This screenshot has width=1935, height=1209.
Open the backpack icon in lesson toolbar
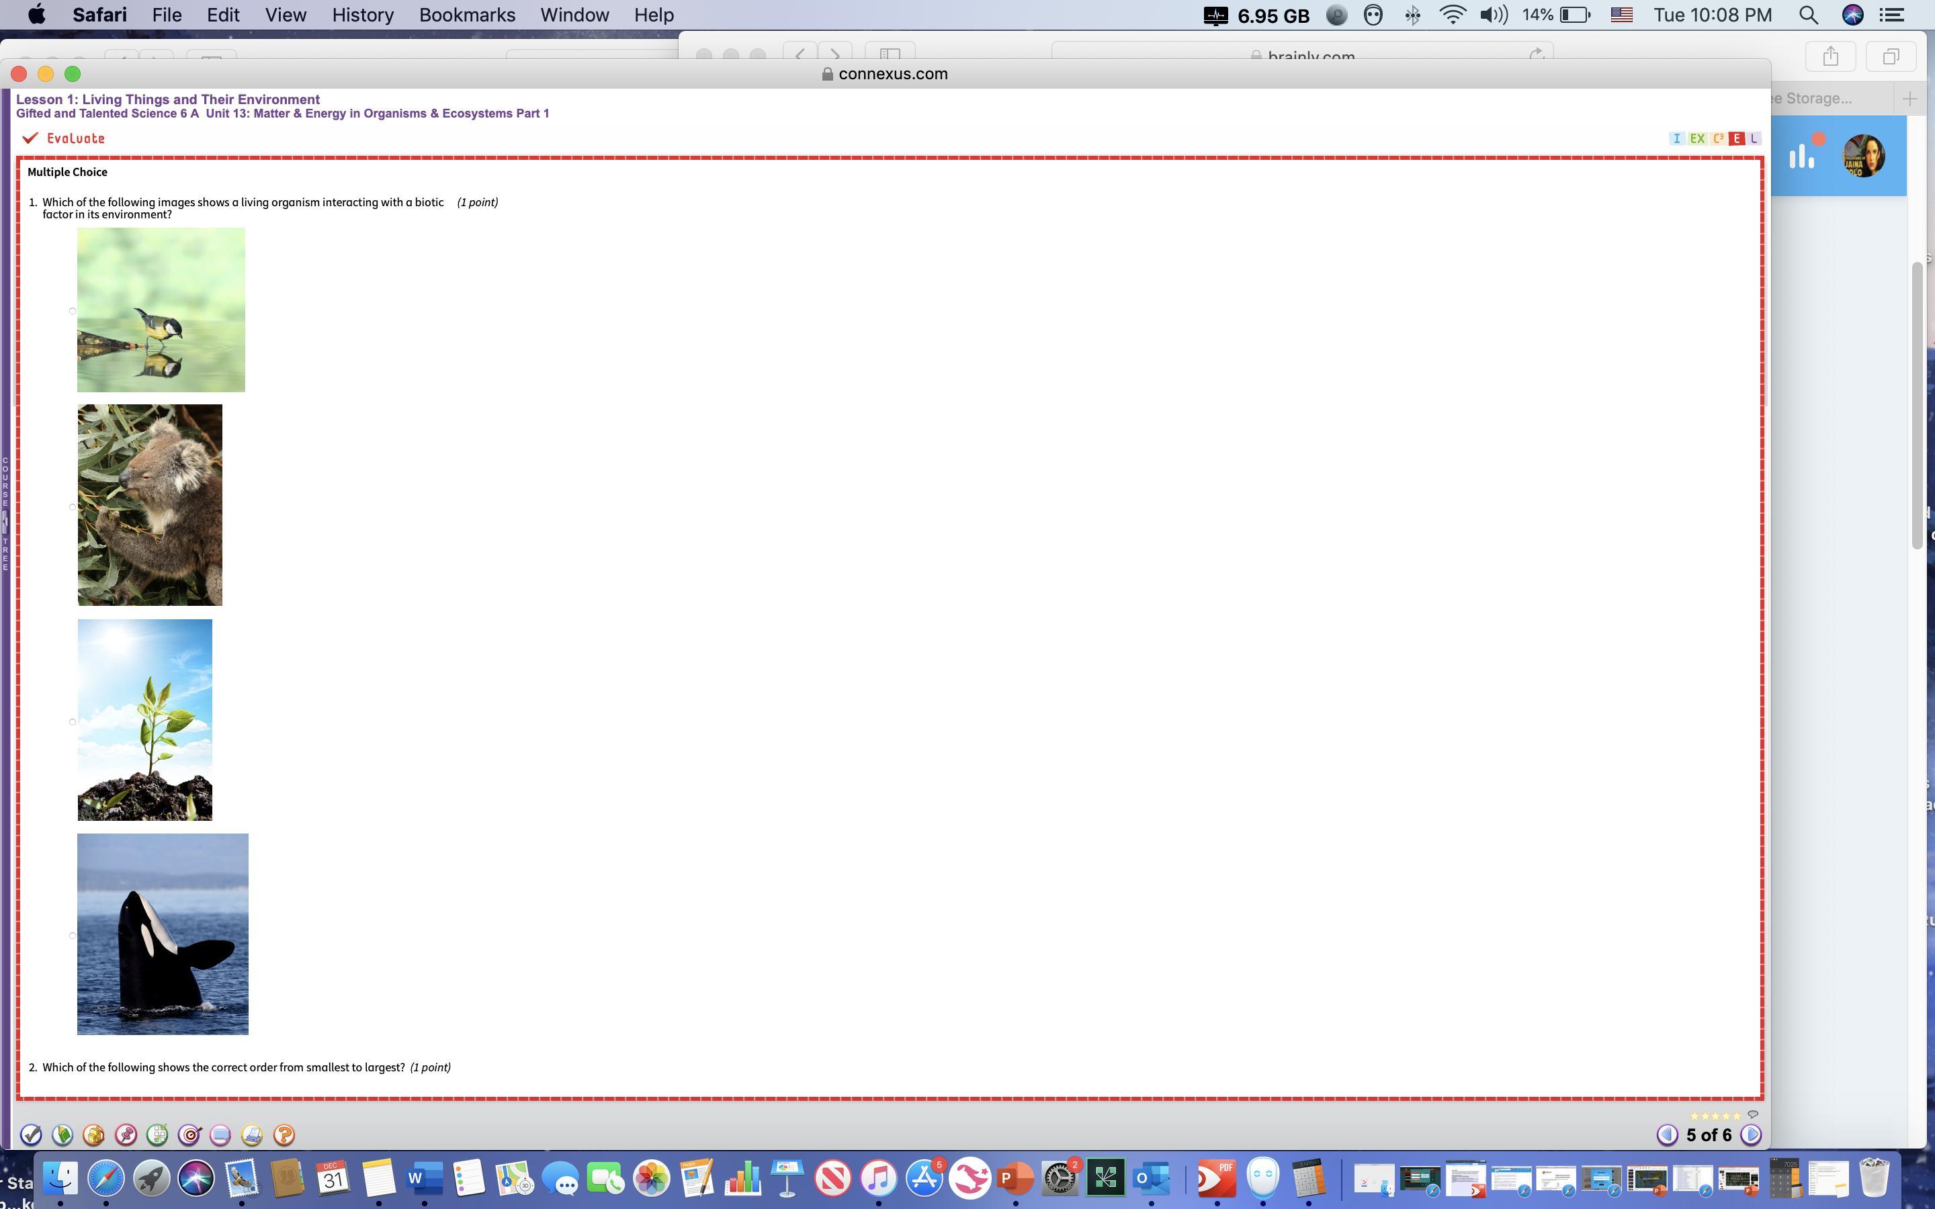93,1134
